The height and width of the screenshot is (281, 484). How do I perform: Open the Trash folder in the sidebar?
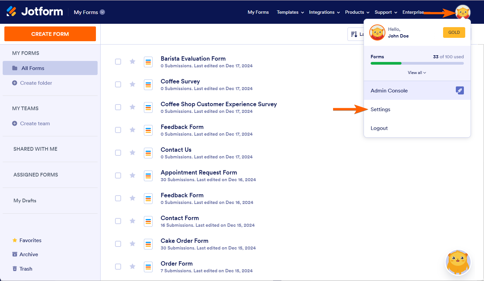22,269
